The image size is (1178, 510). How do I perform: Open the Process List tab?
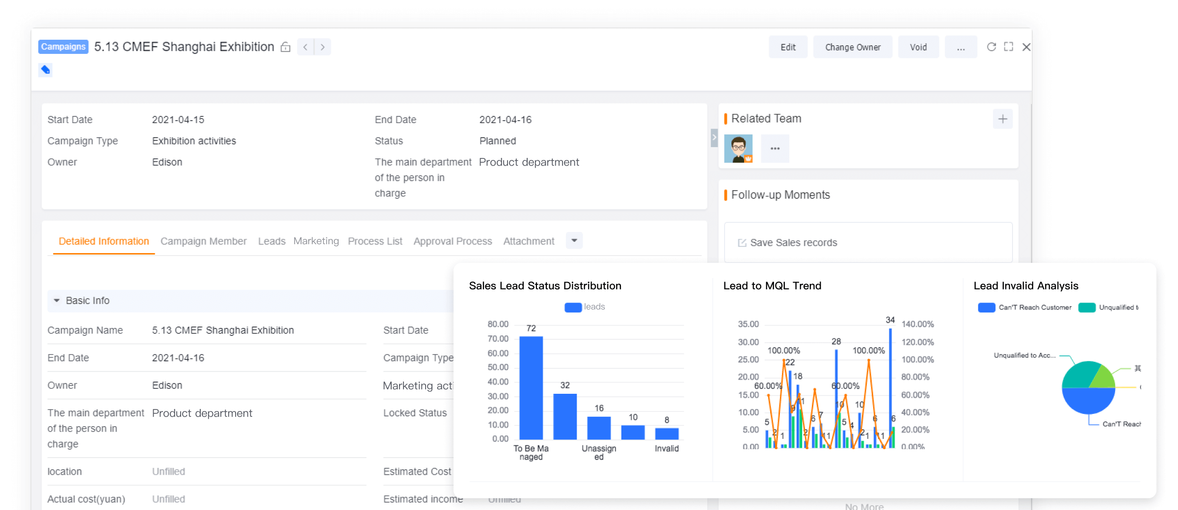[x=375, y=241]
